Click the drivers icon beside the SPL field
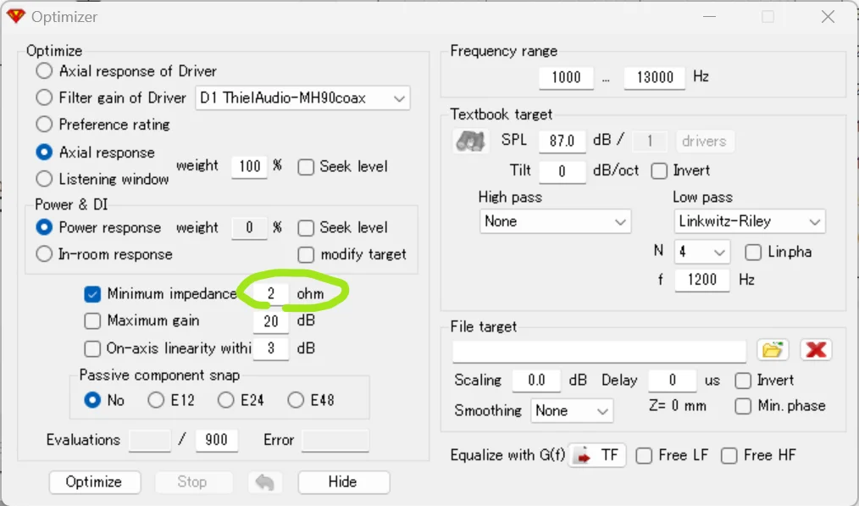859x506 pixels. pyautogui.click(x=470, y=141)
